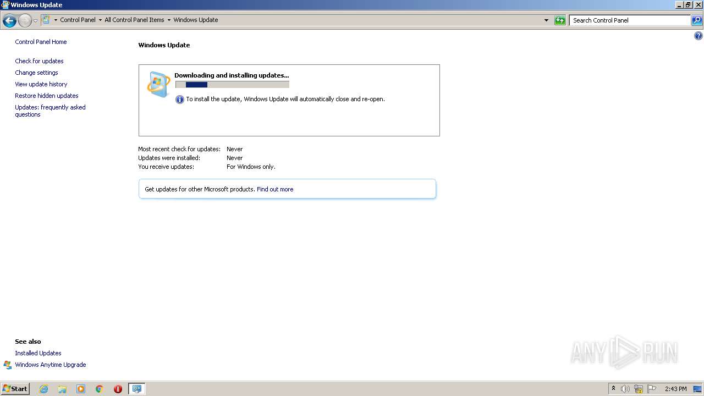The width and height of the screenshot is (704, 396).
Task: Launch Windows Media Player from taskbar
Action: [x=81, y=389]
